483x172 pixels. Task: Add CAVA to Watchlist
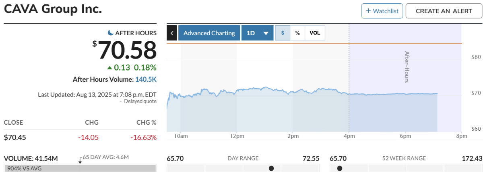(382, 11)
